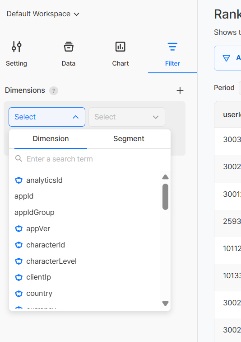The height and width of the screenshot is (342, 241).
Task: Open the Chart tab bar-chart icon
Action: tap(120, 47)
